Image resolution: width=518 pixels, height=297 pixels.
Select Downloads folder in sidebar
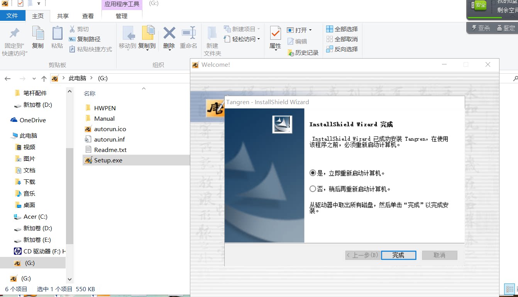point(25,182)
